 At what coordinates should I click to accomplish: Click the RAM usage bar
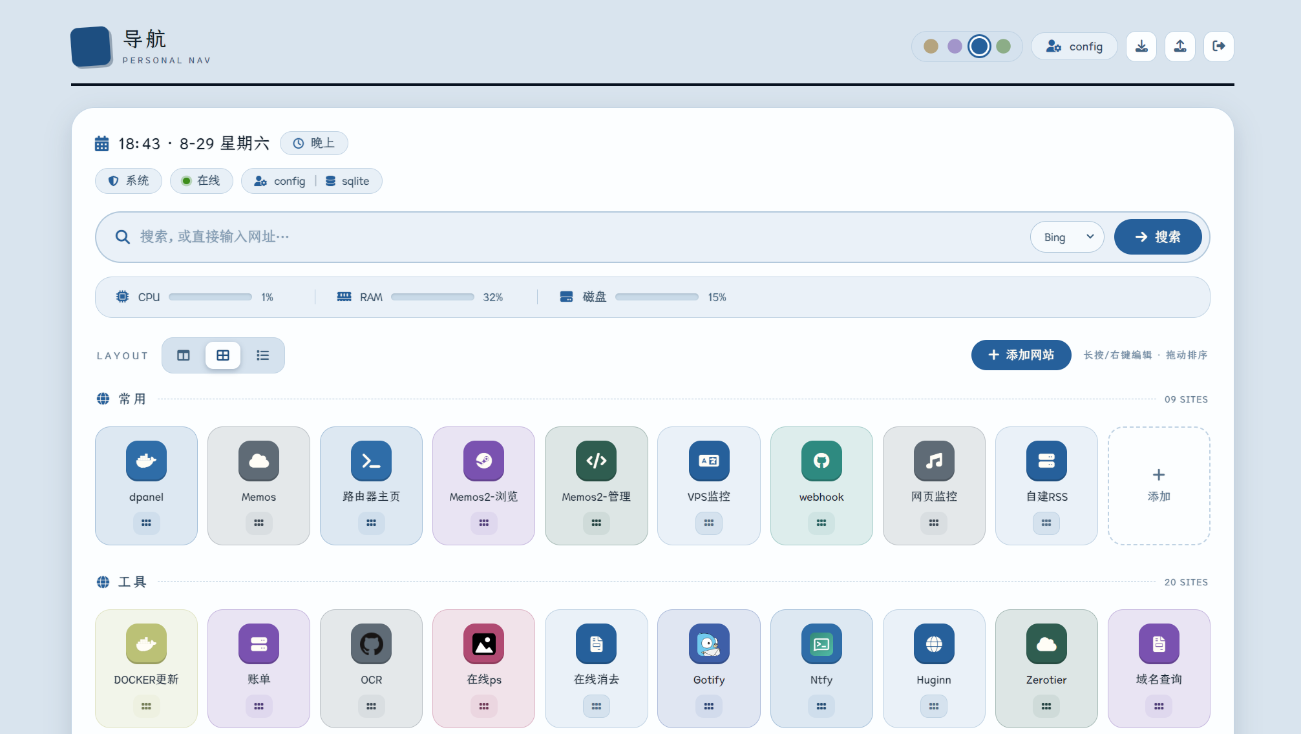432,297
